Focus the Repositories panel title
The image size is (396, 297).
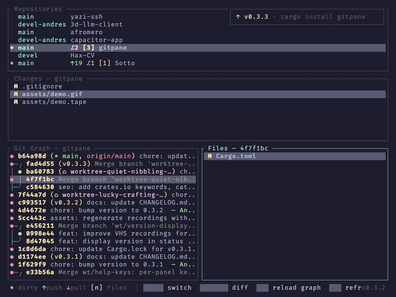[x=38, y=9]
